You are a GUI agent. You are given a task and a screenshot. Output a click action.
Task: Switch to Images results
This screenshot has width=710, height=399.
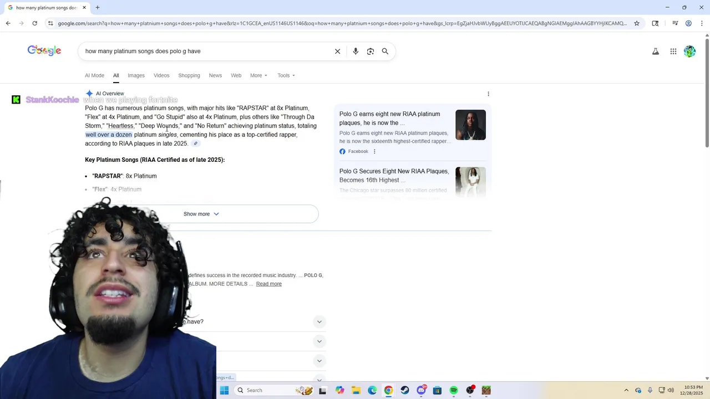136,75
